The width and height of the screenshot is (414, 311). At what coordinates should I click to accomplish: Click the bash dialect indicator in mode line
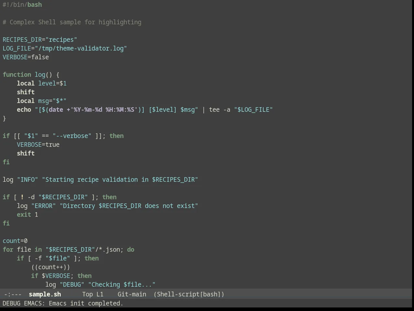point(210,294)
